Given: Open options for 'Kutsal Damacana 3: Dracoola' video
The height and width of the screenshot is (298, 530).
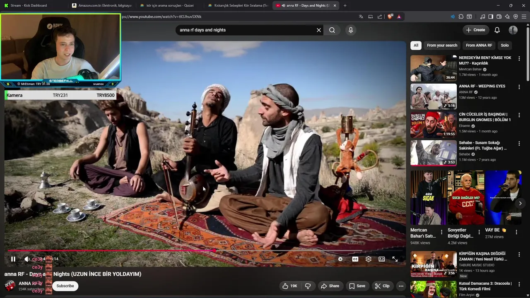Looking at the screenshot, I should pyautogui.click(x=519, y=284).
